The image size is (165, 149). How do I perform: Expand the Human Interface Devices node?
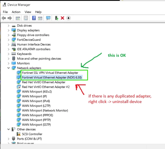(x=8, y=45)
